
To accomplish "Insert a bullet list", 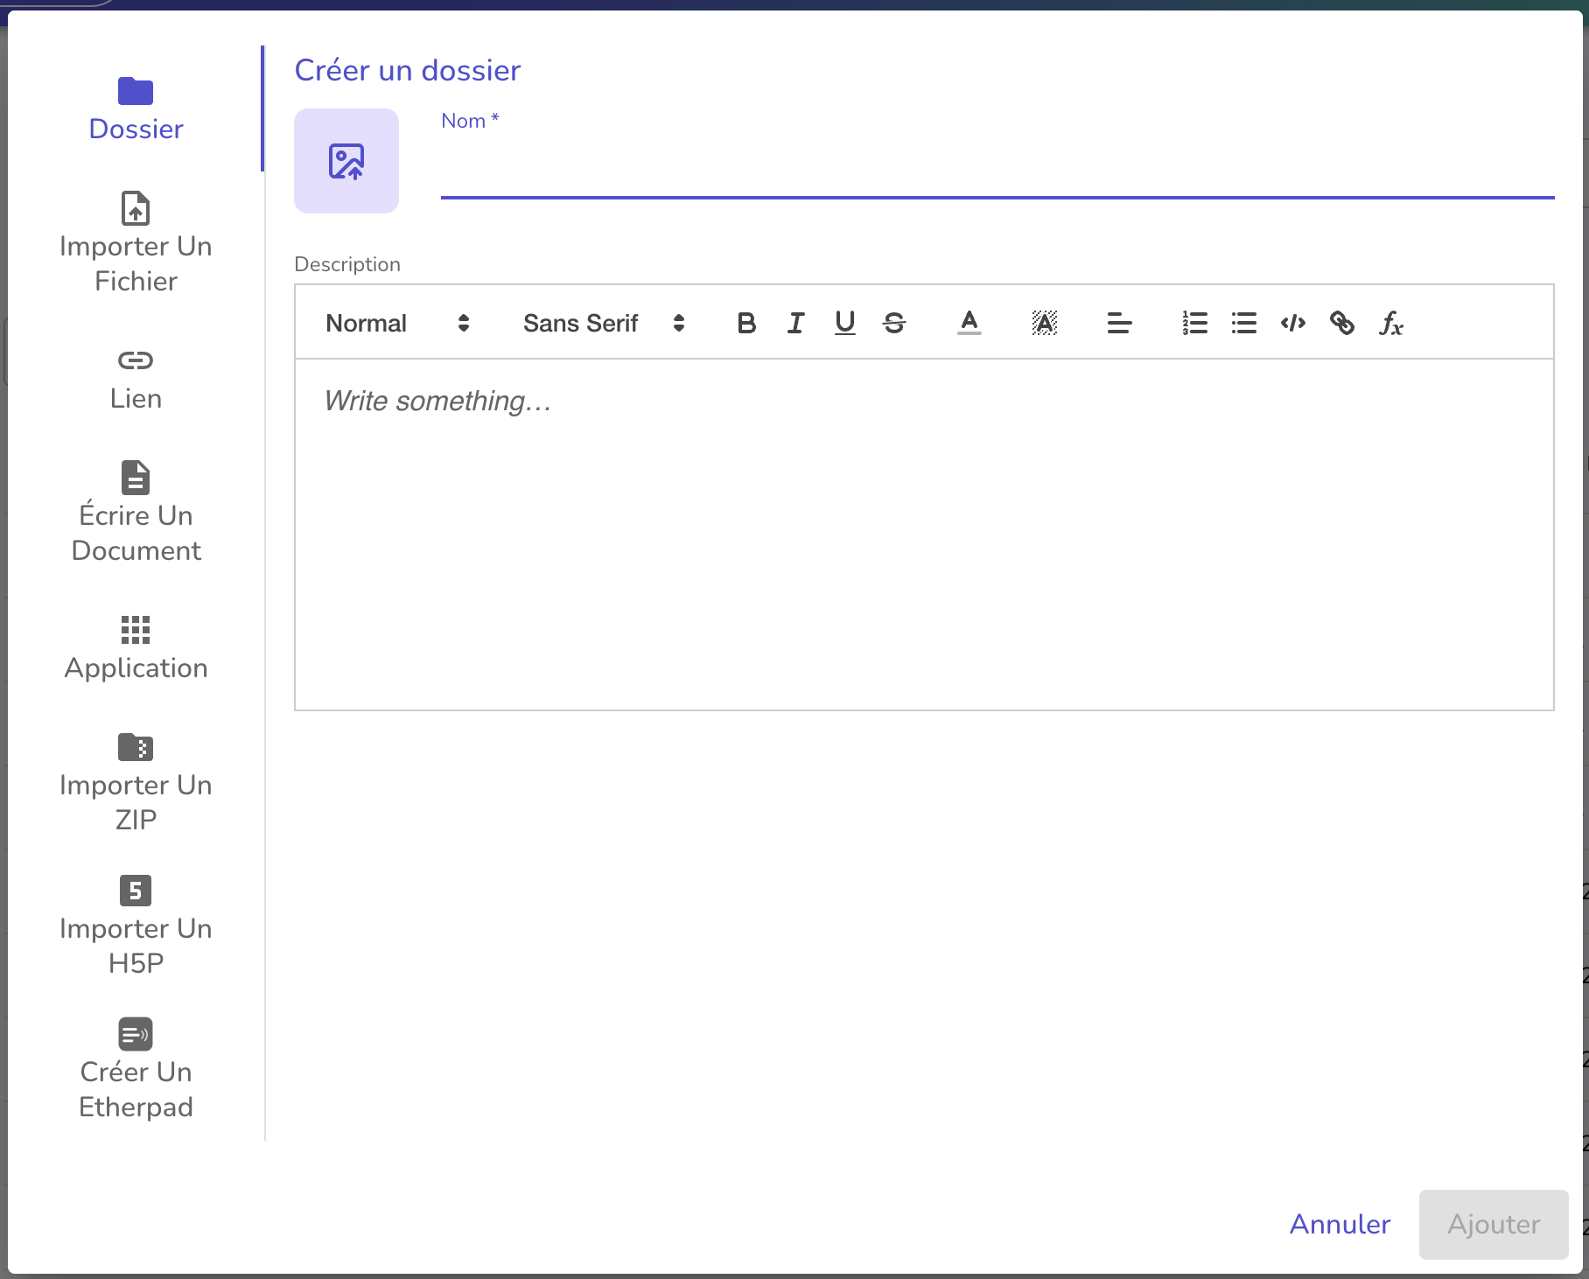I will 1243,324.
